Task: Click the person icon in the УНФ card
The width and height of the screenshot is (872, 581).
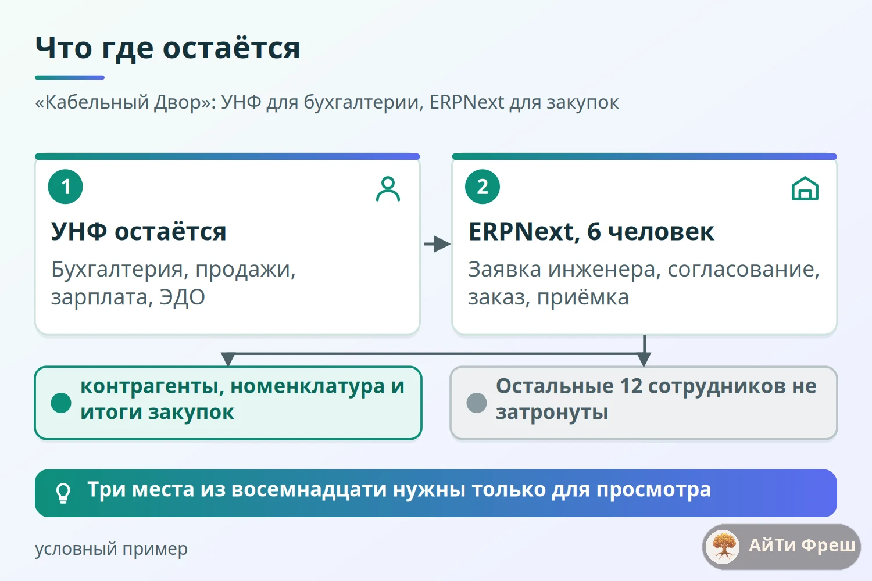Action: (x=388, y=189)
